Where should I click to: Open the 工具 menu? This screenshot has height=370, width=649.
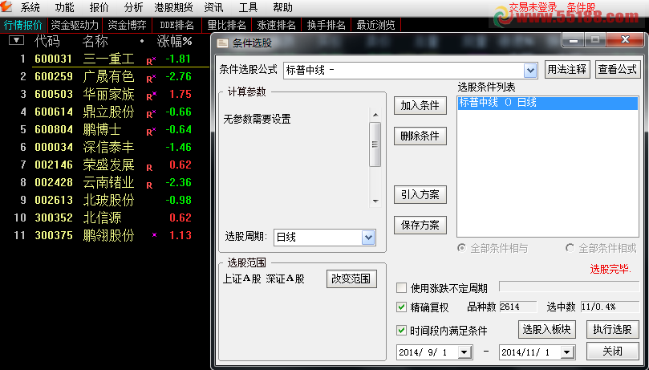point(248,7)
